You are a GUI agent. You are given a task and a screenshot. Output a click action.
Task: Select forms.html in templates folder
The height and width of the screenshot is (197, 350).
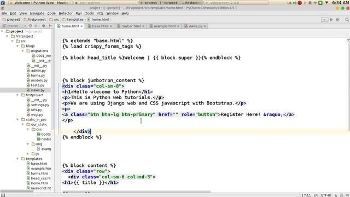(39, 173)
